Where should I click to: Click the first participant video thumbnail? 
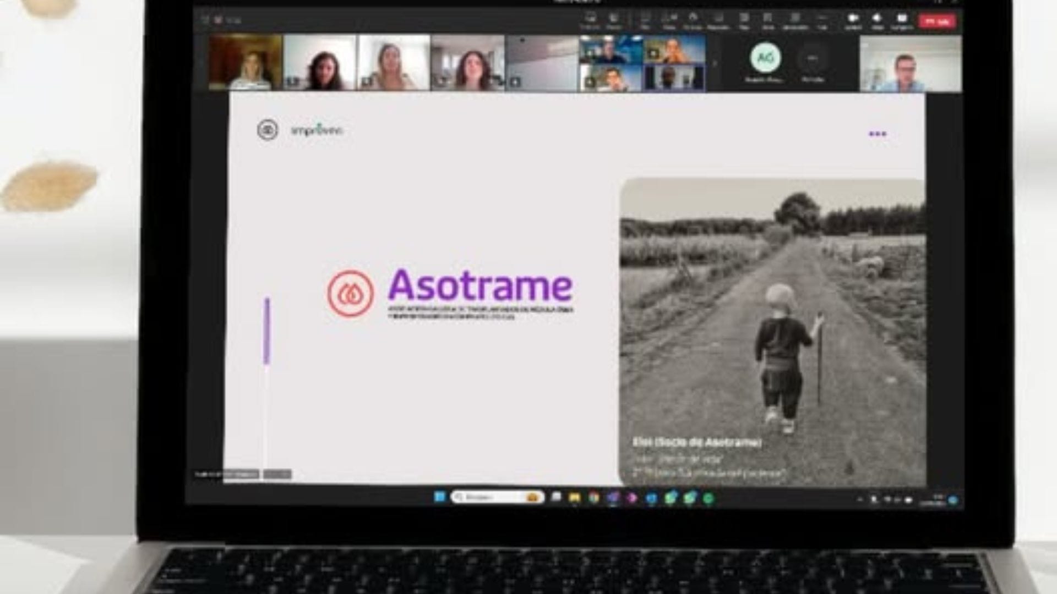pyautogui.click(x=245, y=62)
